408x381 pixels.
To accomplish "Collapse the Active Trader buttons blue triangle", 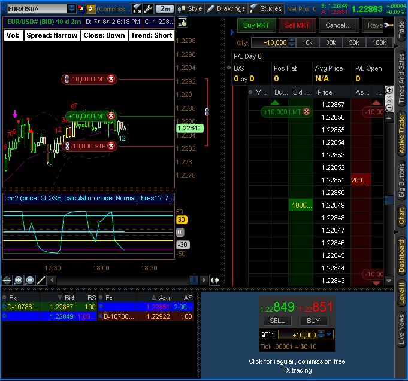I will pyautogui.click(x=232, y=32).
